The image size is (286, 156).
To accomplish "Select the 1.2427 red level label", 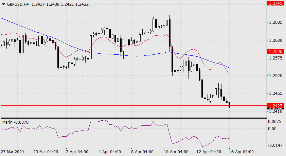I will click(275, 106).
